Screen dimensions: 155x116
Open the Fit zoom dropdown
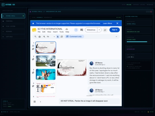coord(51,37)
